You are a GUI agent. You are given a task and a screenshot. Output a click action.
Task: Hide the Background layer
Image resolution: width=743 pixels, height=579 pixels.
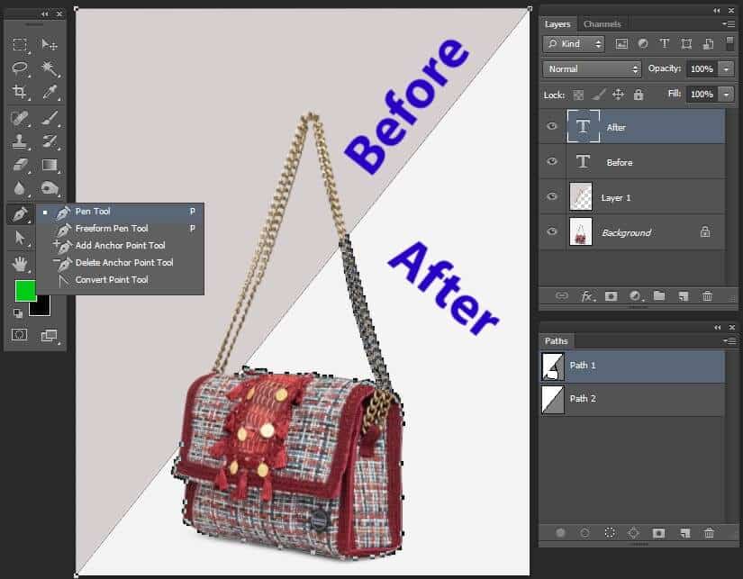click(x=552, y=231)
